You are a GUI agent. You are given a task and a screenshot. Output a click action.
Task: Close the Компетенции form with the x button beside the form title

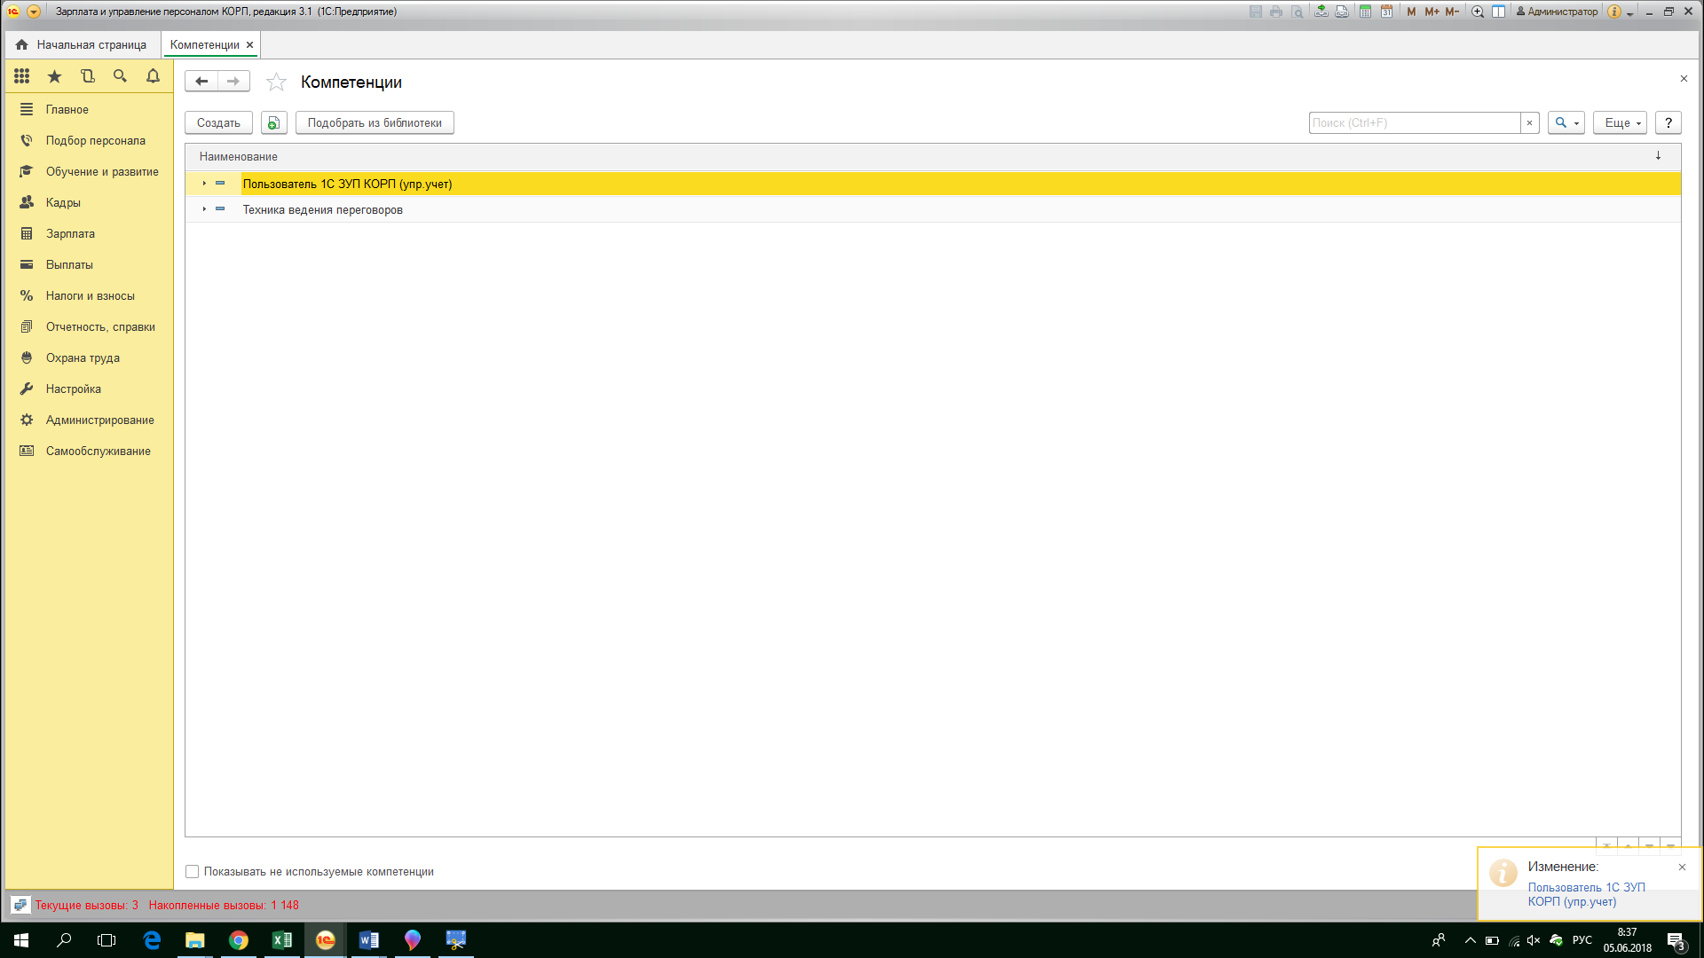(1684, 79)
